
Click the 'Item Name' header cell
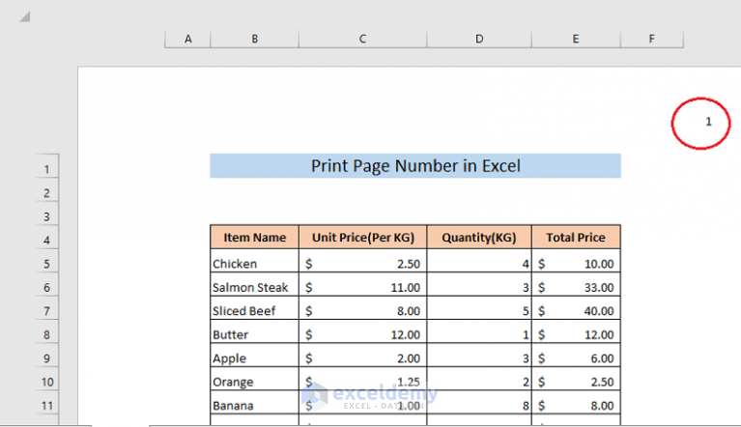pyautogui.click(x=255, y=237)
